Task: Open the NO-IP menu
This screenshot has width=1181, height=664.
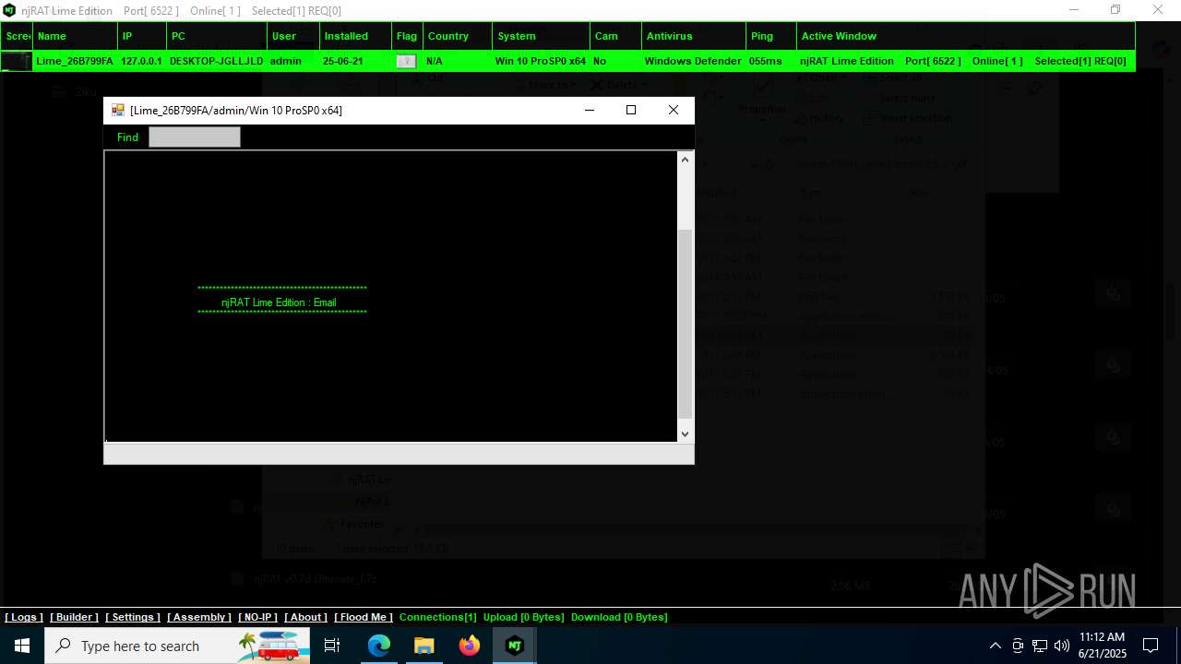Action: click(257, 617)
